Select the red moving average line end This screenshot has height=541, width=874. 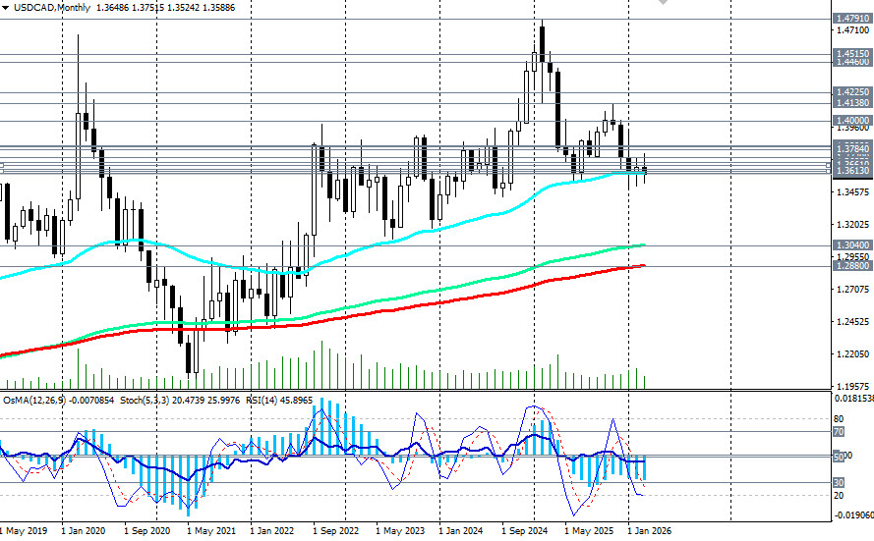(643, 265)
